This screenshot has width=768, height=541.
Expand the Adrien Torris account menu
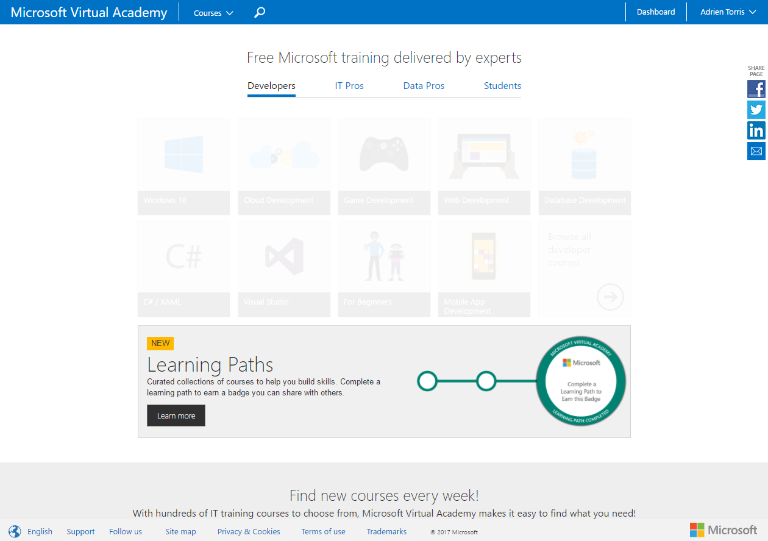tap(728, 12)
